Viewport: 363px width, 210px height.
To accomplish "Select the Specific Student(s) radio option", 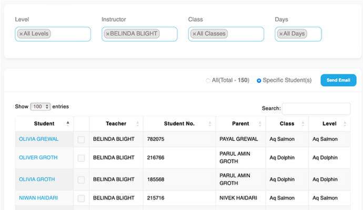I will (x=259, y=80).
